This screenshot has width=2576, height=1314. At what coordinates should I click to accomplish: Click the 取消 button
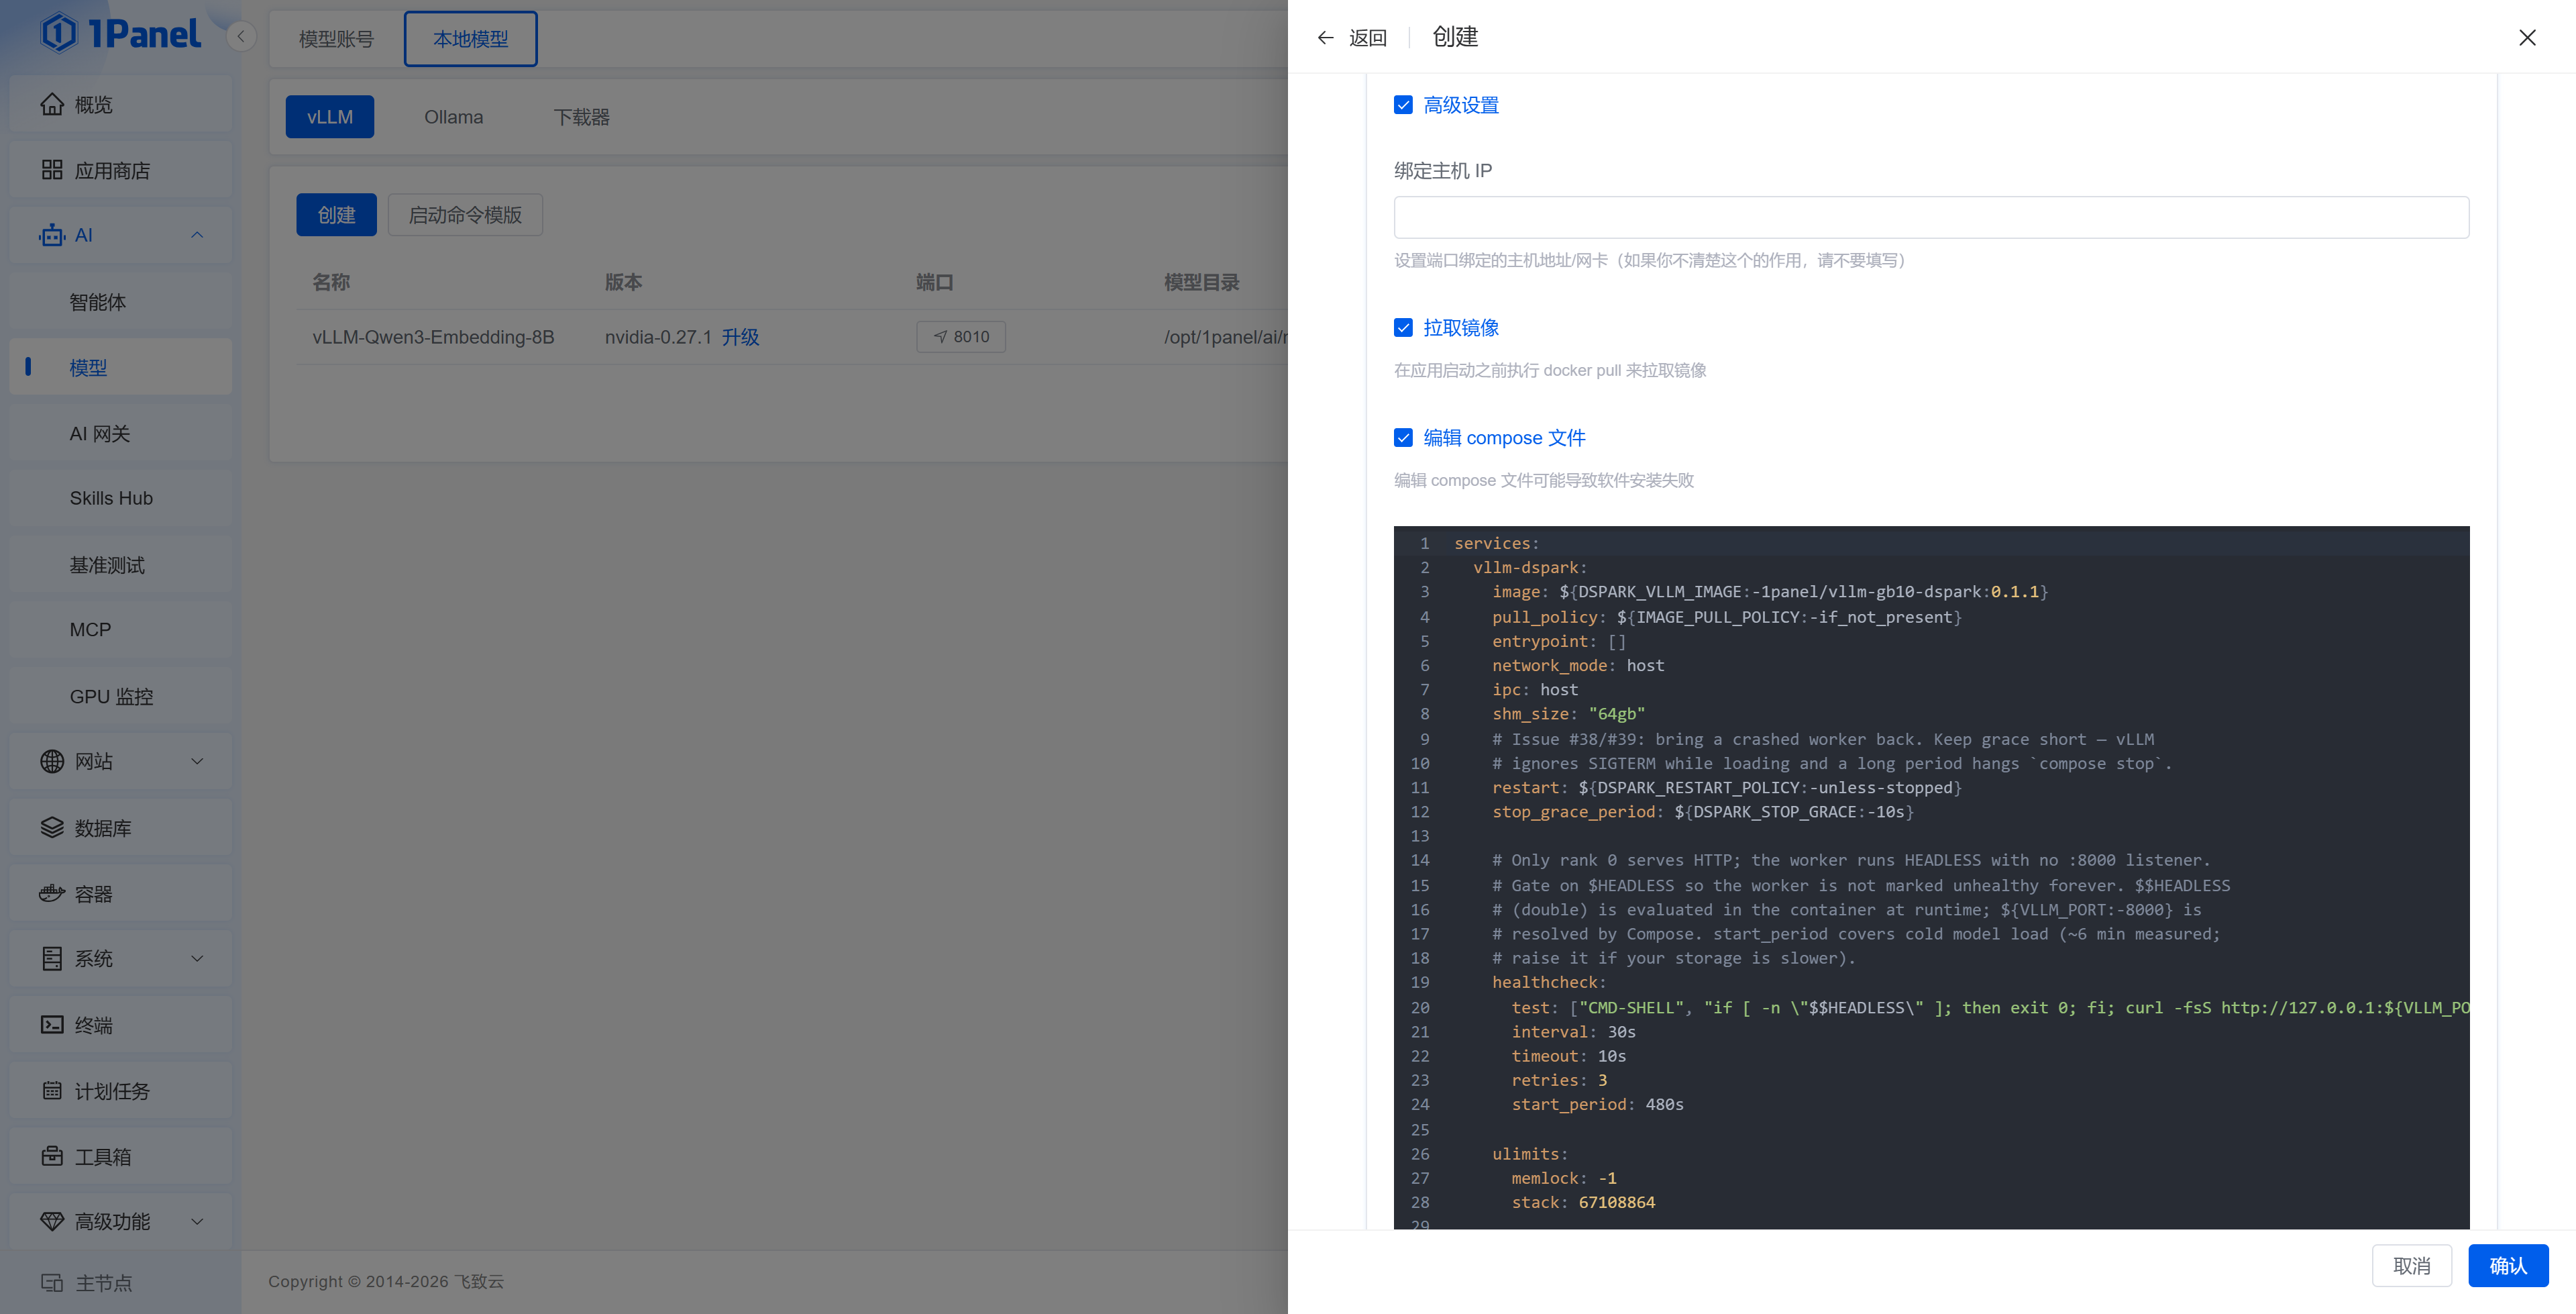tap(2412, 1266)
